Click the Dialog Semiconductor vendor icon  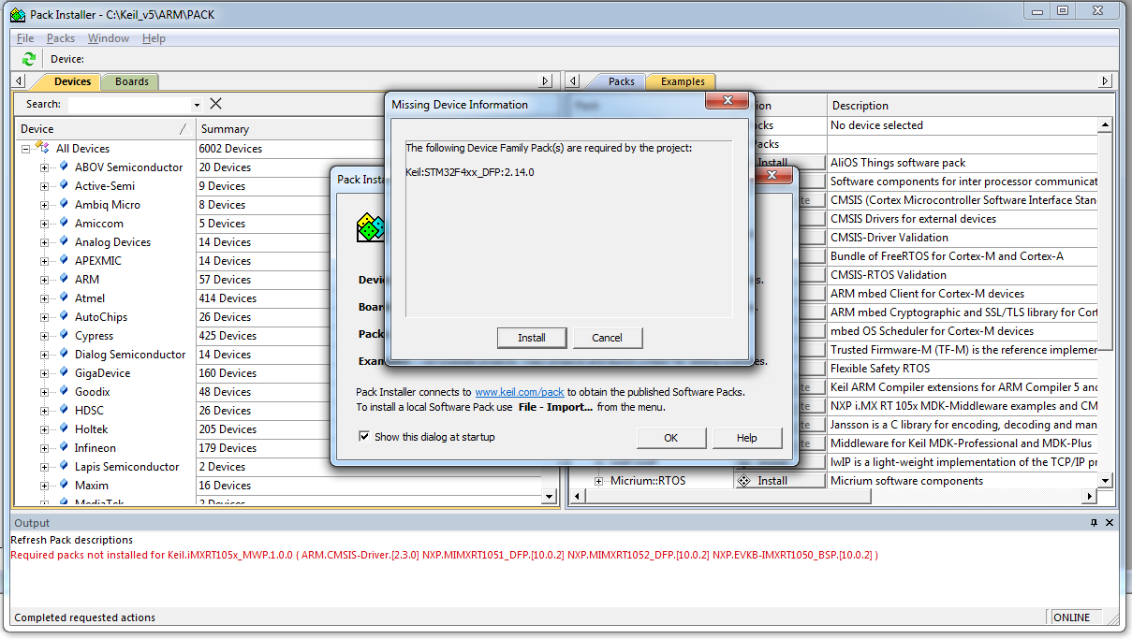[65, 355]
